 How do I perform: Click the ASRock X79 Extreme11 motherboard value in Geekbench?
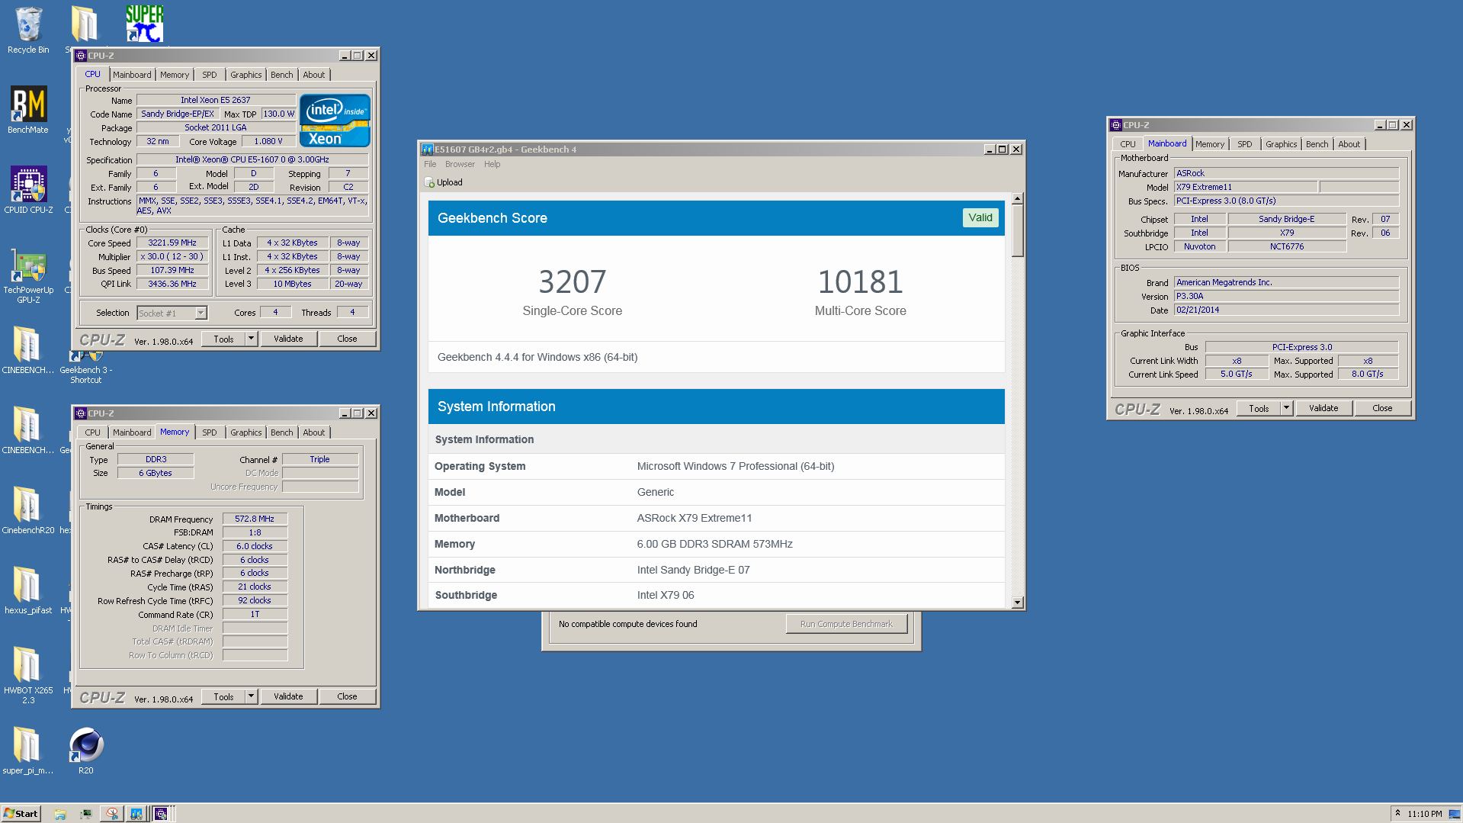click(x=695, y=518)
